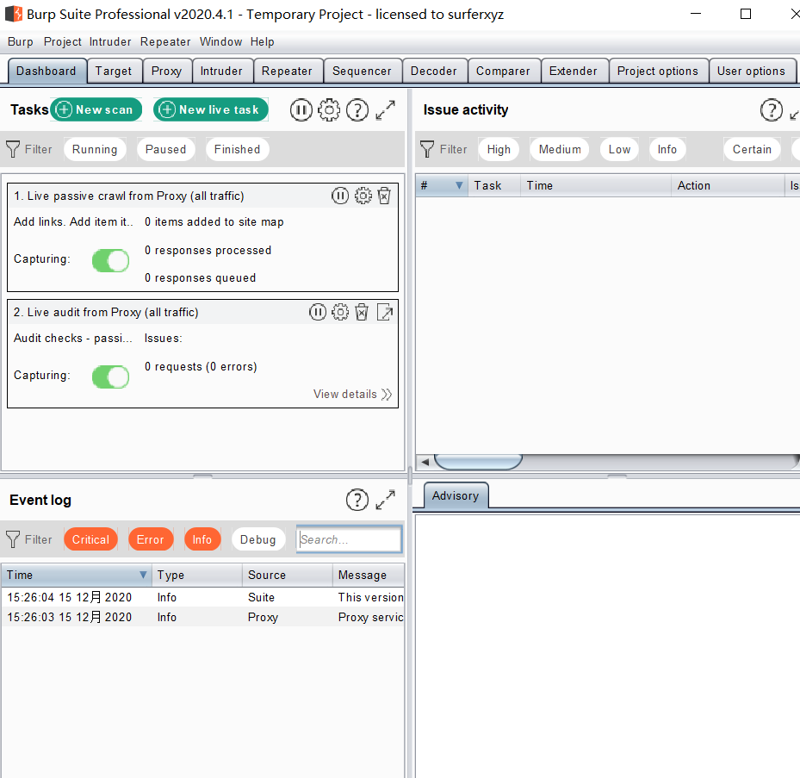Sort event log by Time column
Viewport: 800px width, 778px height.
(x=77, y=575)
